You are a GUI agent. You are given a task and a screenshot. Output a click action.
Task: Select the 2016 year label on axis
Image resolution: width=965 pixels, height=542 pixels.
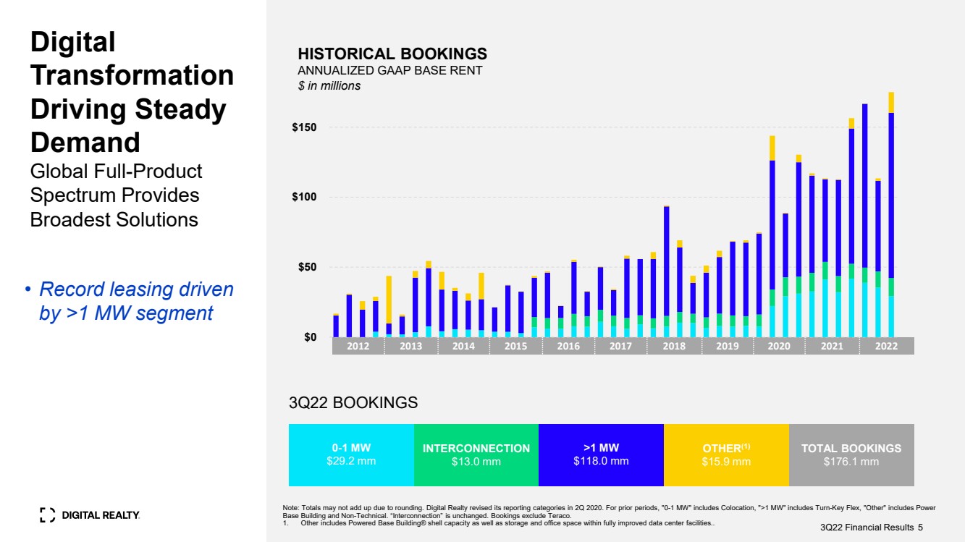tap(568, 346)
